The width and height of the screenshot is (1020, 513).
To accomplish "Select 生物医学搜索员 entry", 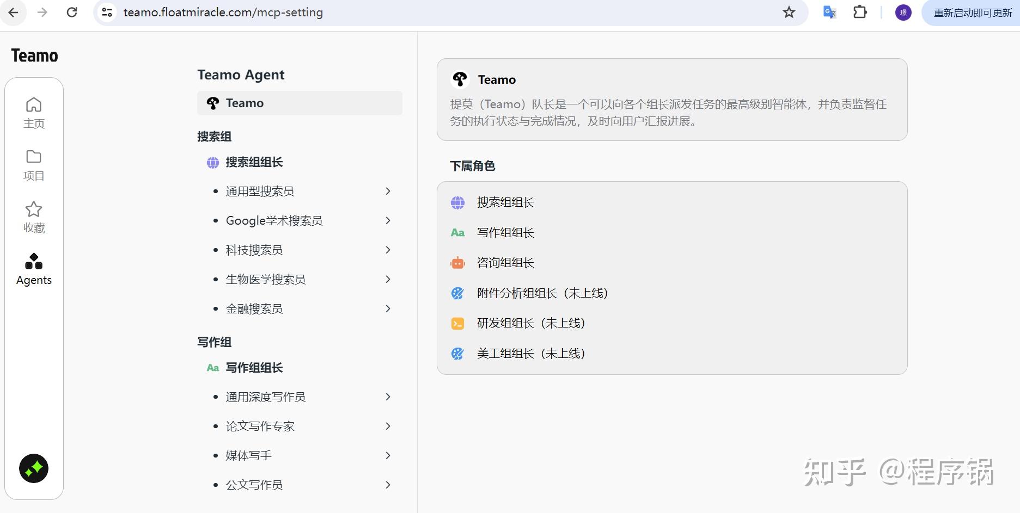I will pyautogui.click(x=266, y=279).
